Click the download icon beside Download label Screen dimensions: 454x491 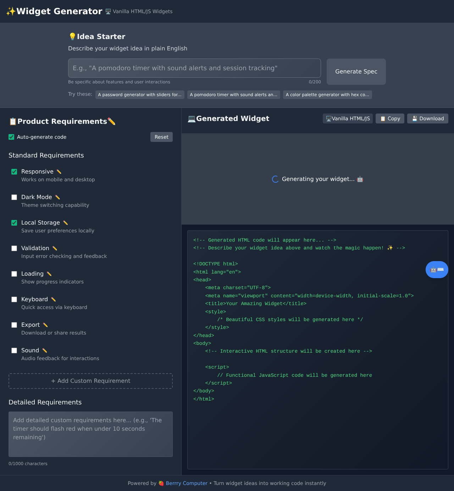414,118
